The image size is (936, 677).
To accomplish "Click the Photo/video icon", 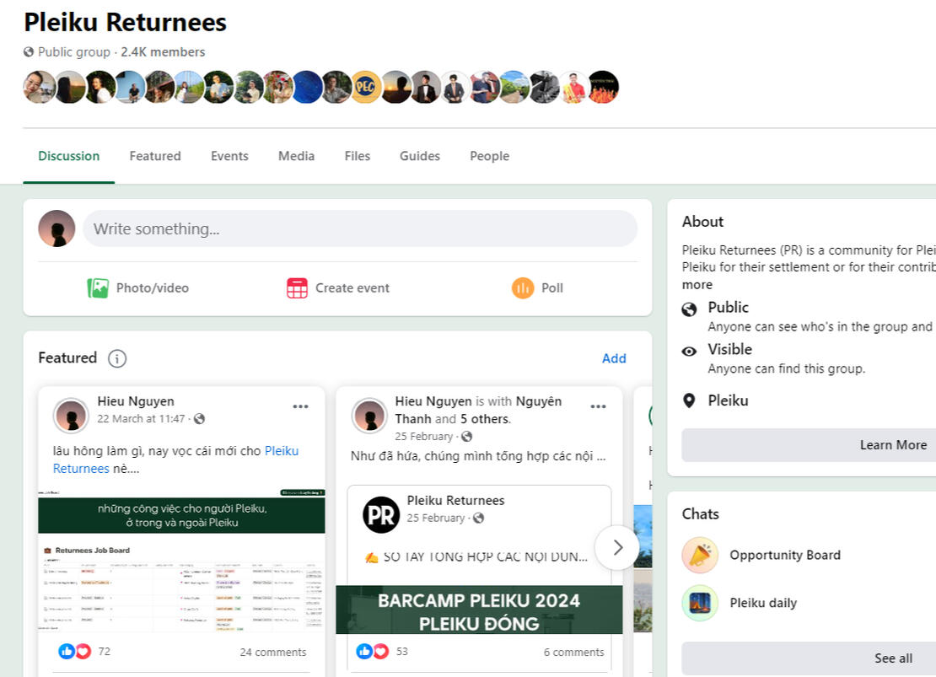I will coord(98,288).
